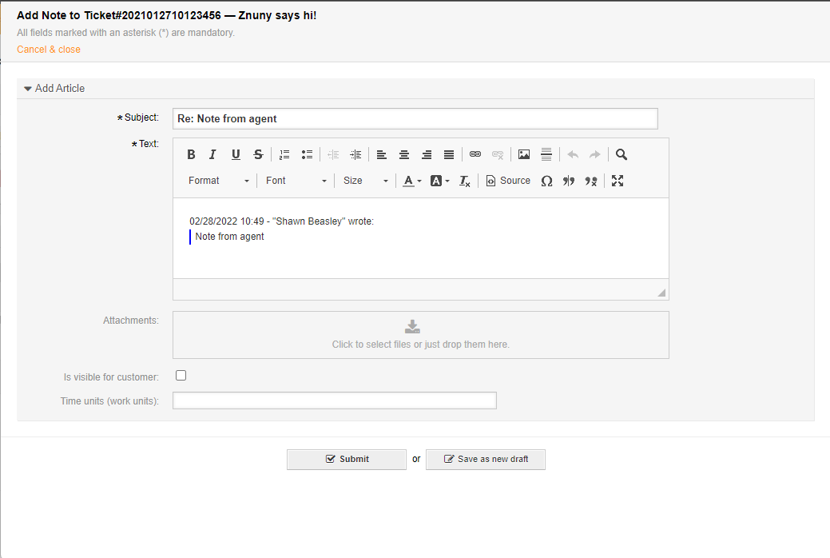Toggle bold formatting in the editor
830x558 pixels.
(x=191, y=155)
